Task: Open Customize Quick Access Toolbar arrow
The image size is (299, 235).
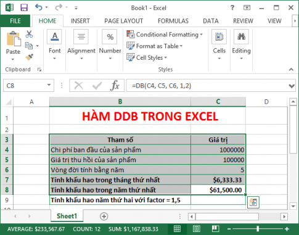Action: [76, 8]
